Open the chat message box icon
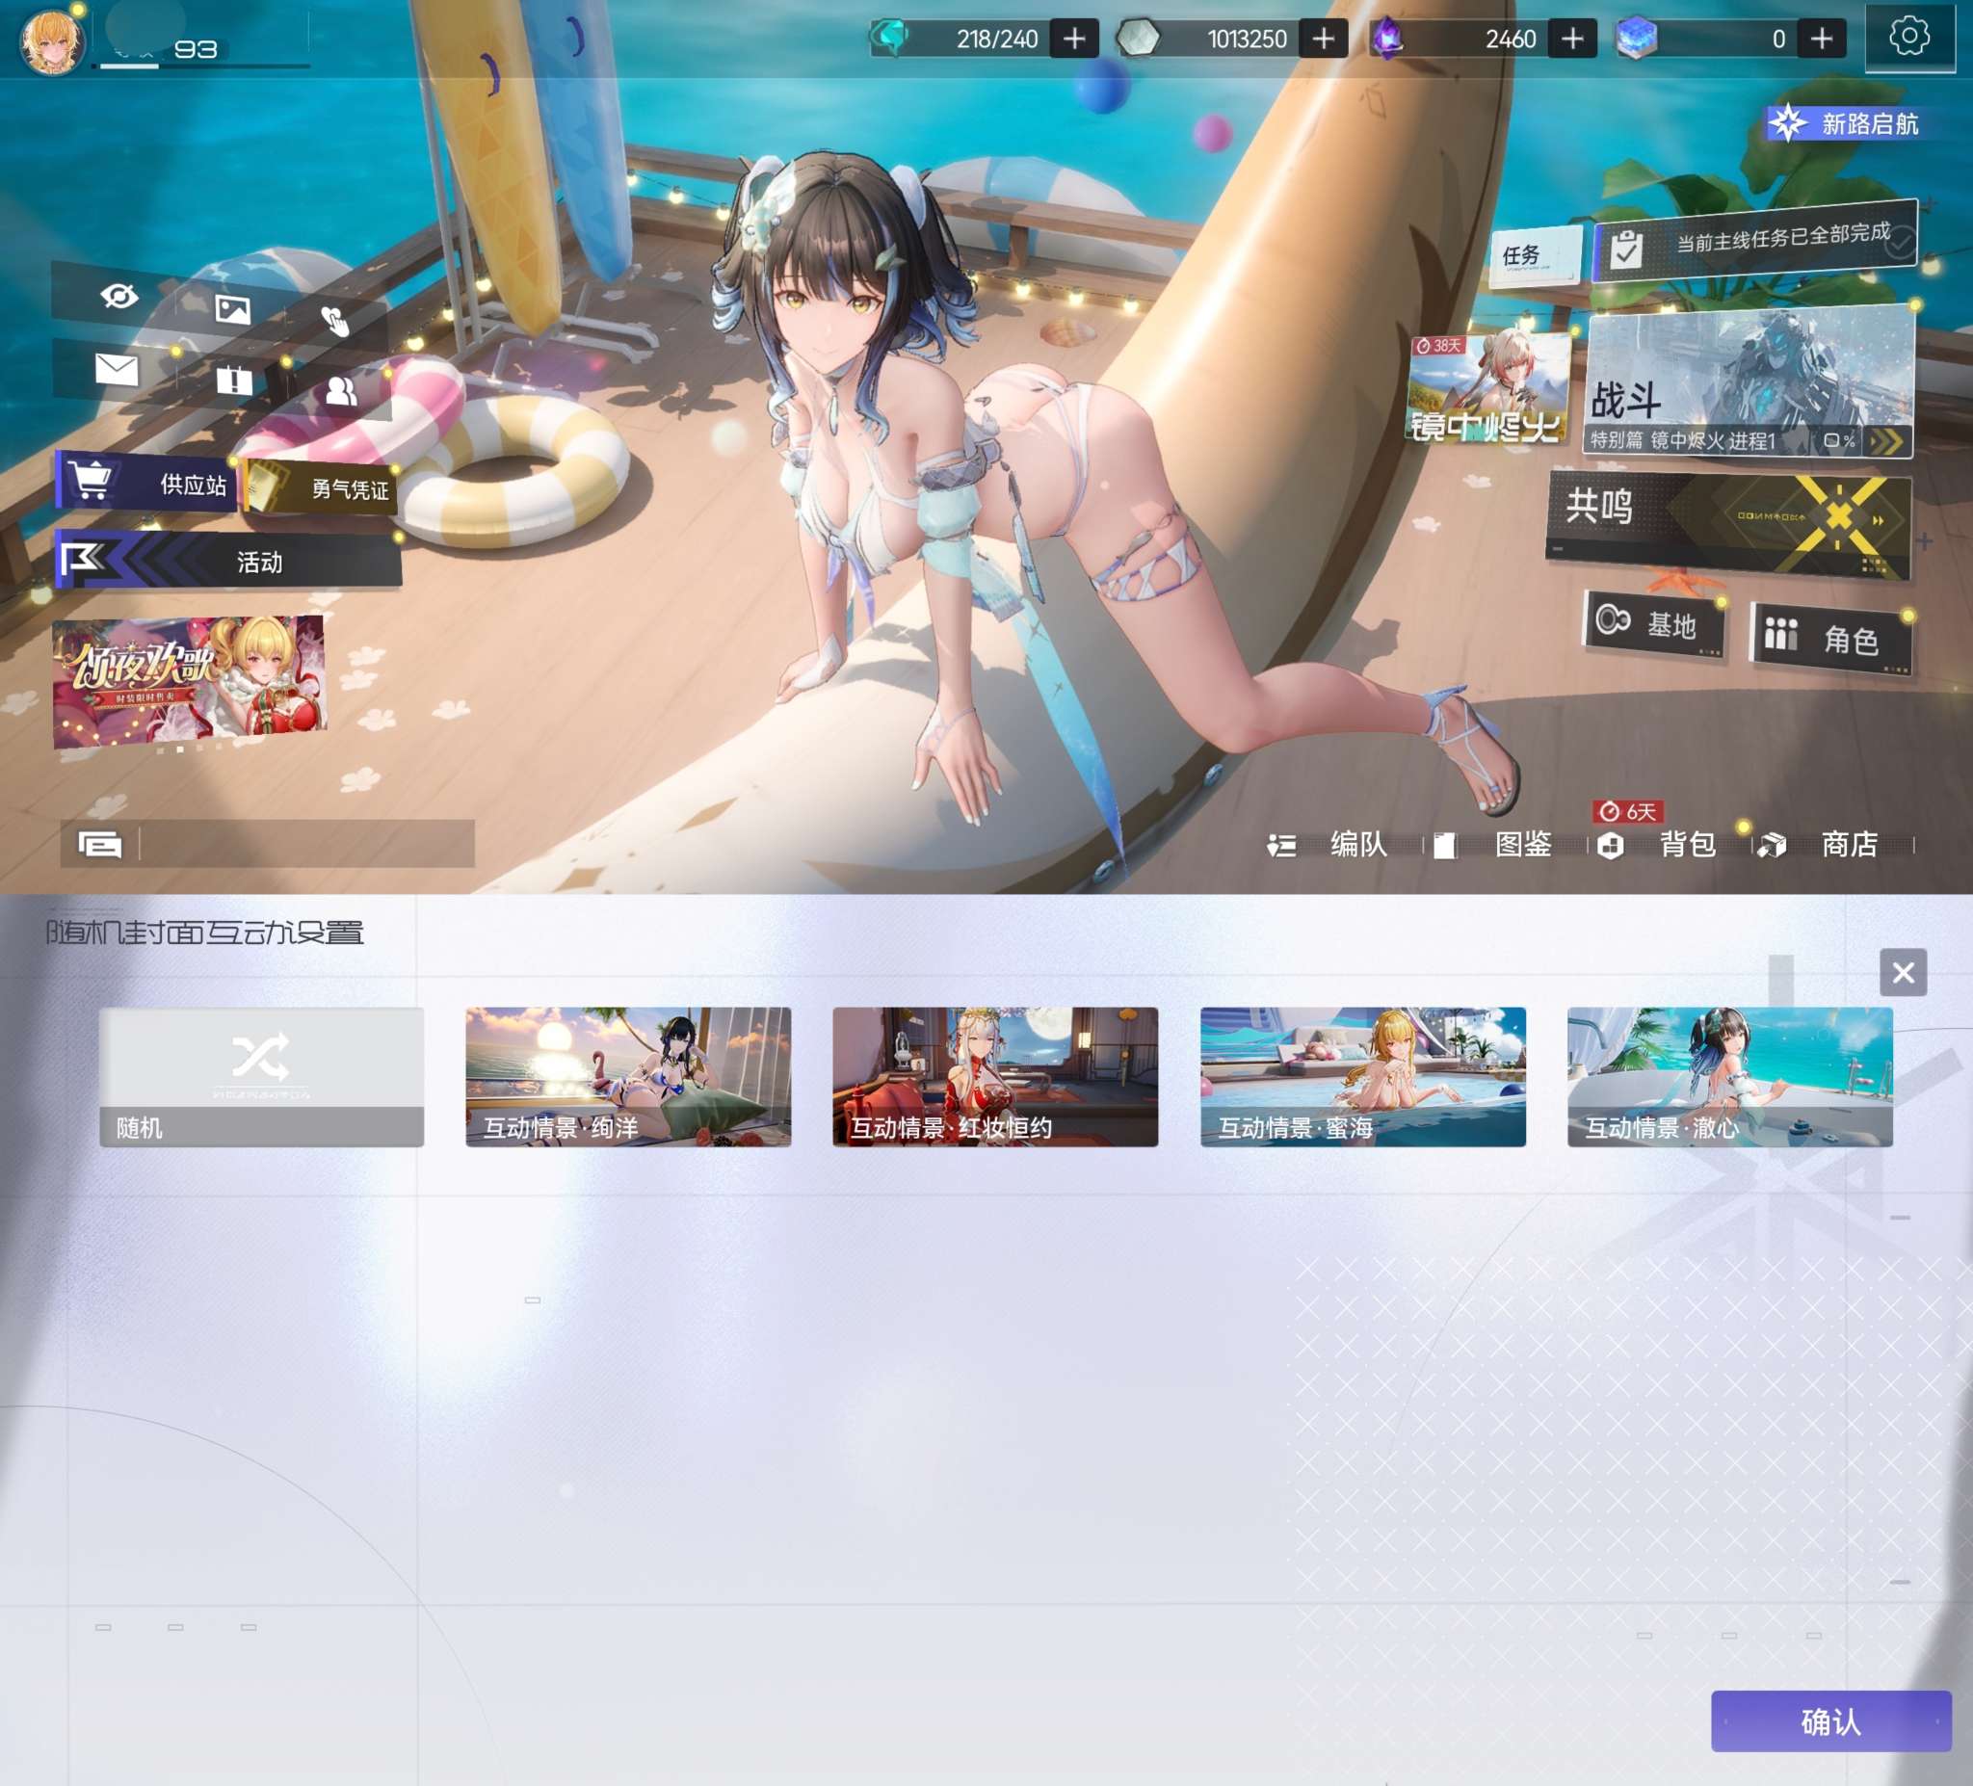The height and width of the screenshot is (1786, 1973). [x=100, y=844]
